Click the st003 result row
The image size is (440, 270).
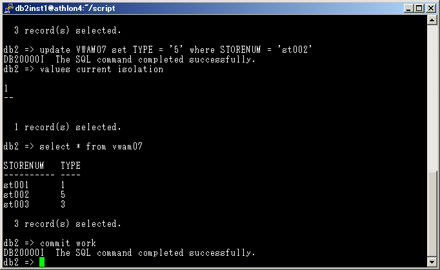pyautogui.click(x=35, y=204)
